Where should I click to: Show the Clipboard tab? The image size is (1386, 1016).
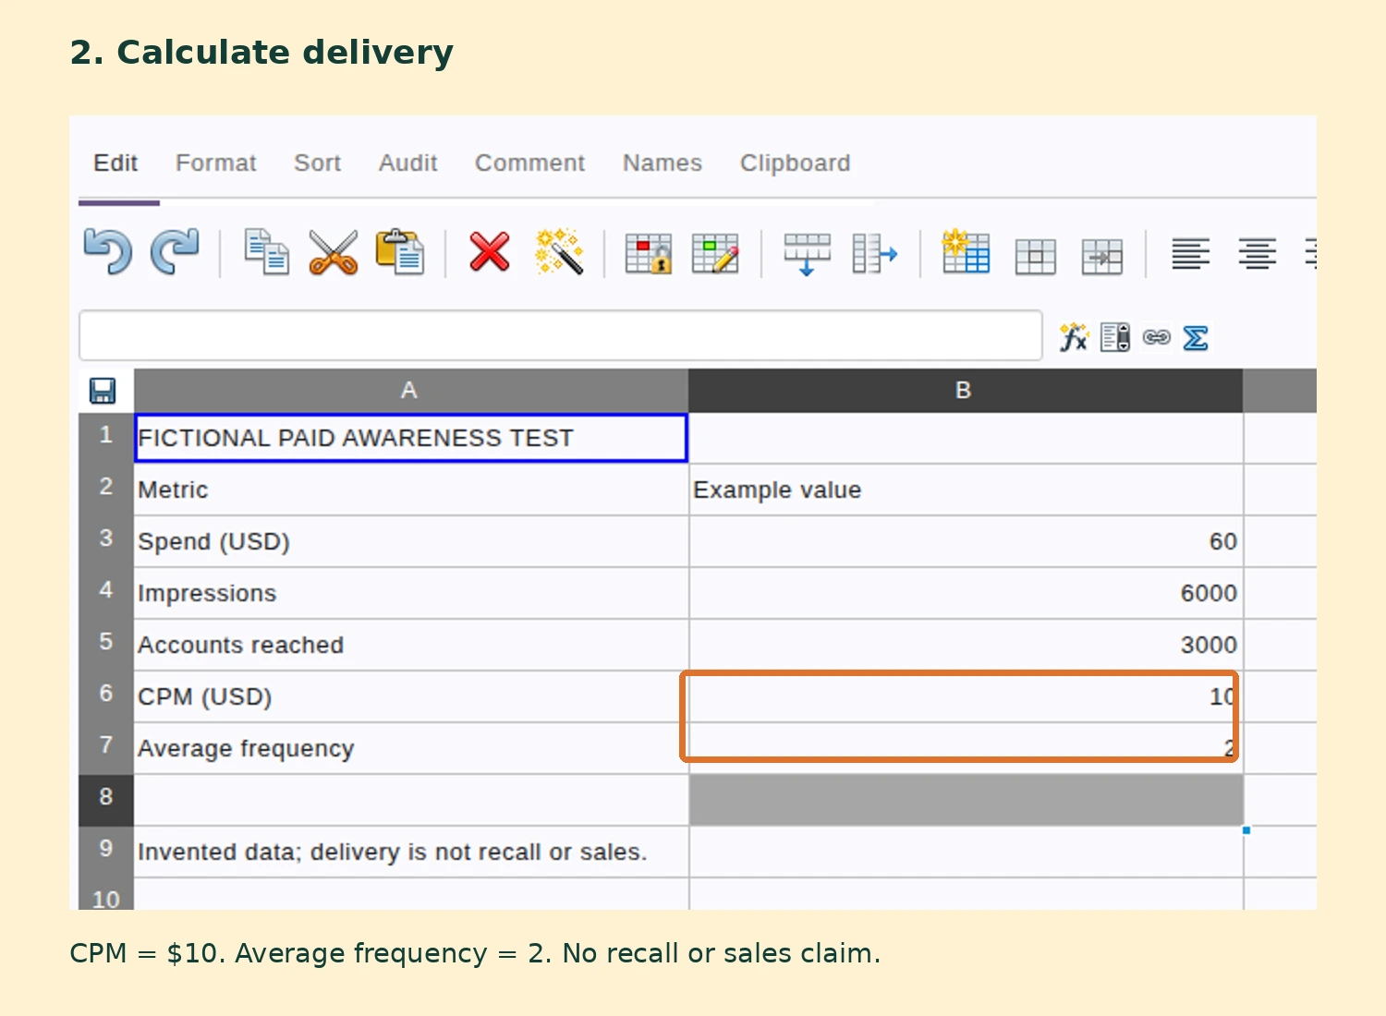(x=796, y=163)
